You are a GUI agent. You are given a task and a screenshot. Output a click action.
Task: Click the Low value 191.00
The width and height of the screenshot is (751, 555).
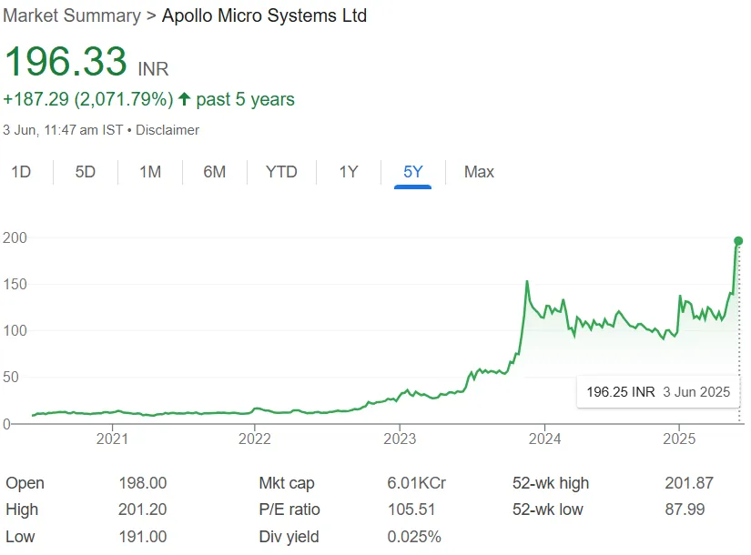pos(143,536)
